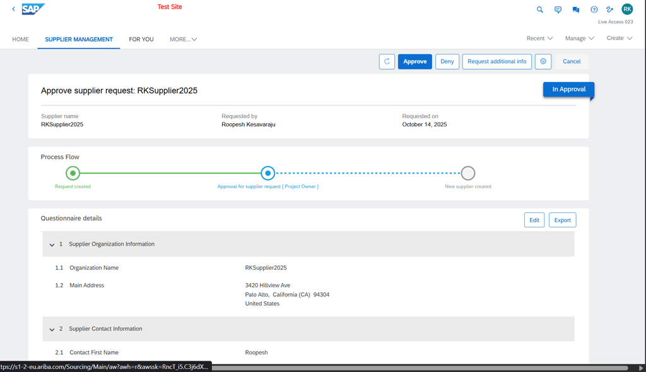The height and width of the screenshot is (372, 646).
Task: Click the guided tour pen icon
Action: (610, 9)
